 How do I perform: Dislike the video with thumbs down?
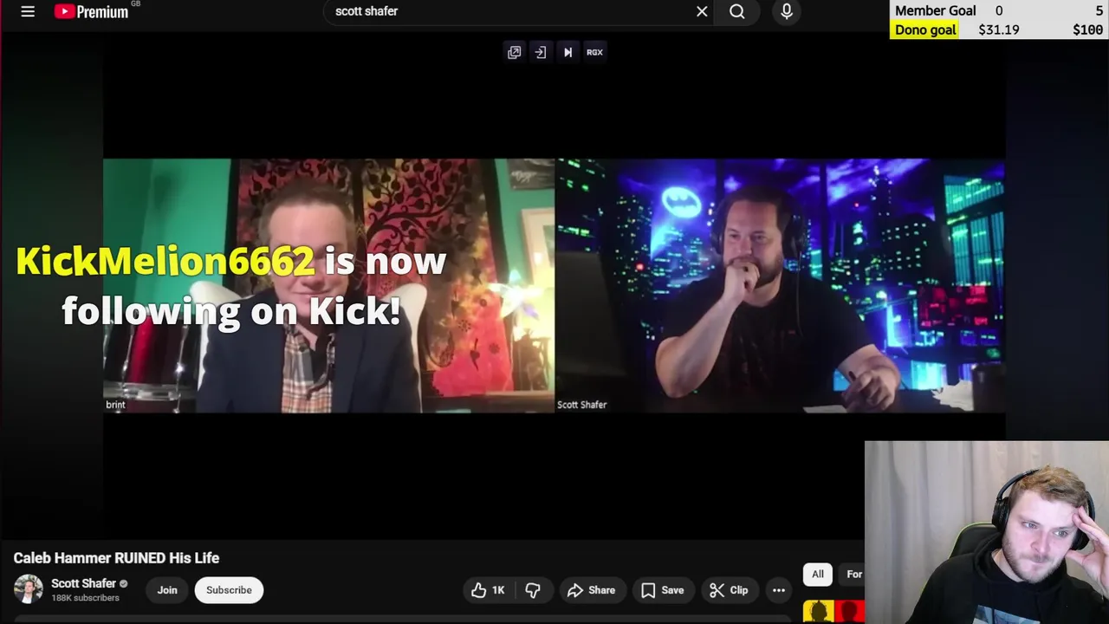point(533,590)
